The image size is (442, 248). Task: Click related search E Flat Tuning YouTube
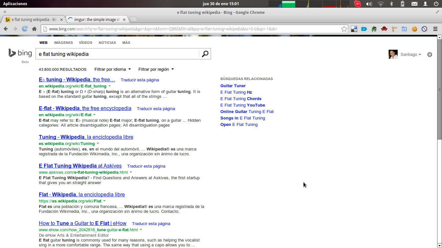[243, 105]
